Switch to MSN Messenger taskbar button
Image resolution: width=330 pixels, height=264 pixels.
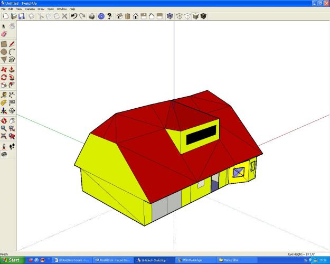click(194, 260)
